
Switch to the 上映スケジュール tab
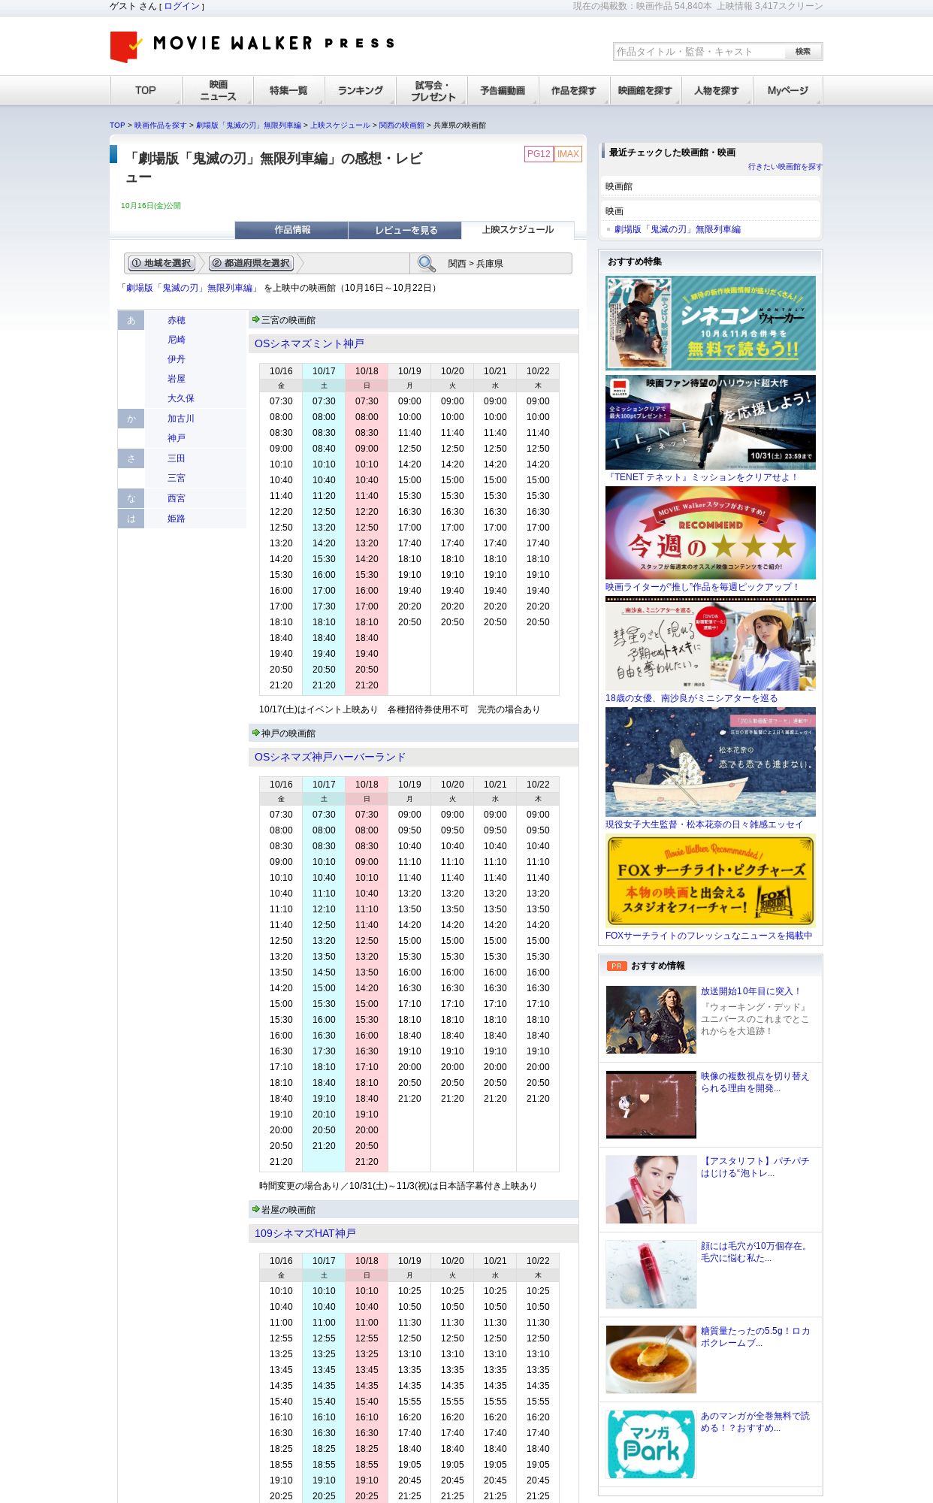[518, 230]
